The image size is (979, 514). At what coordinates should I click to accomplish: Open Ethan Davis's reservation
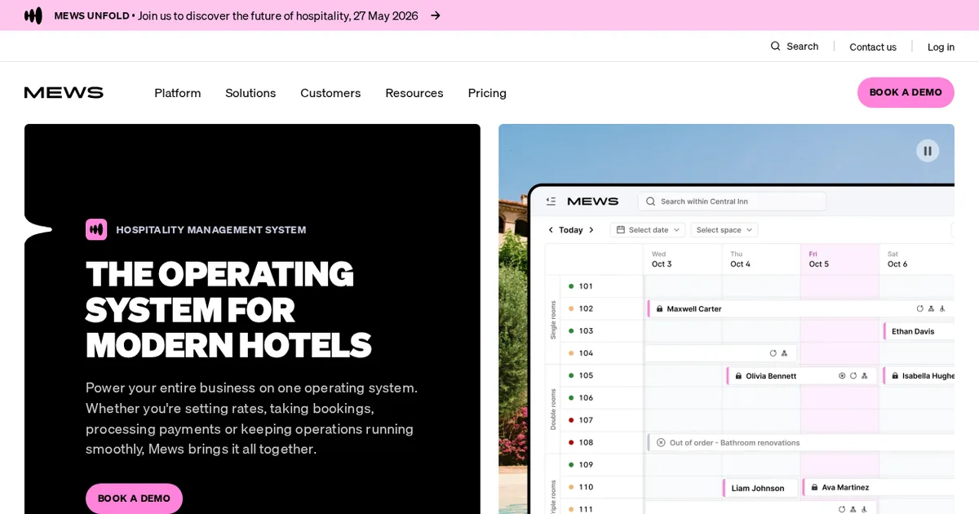[919, 331]
